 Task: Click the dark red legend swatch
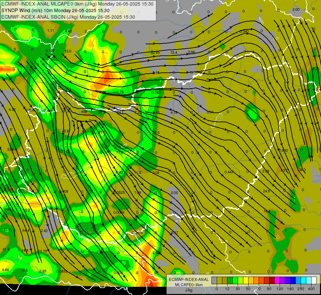point(272,281)
